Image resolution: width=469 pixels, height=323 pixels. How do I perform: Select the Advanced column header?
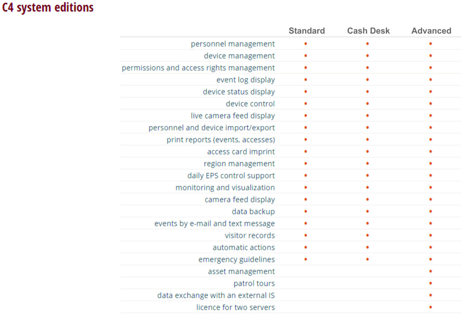(x=431, y=31)
